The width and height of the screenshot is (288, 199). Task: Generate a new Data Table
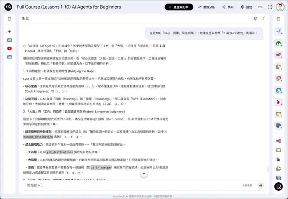tap(279, 126)
